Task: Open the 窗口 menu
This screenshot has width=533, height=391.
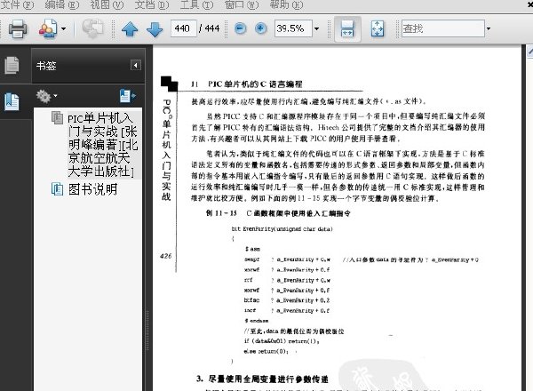Action: pos(242,4)
